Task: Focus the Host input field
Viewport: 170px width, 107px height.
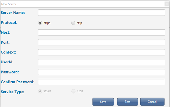Action: point(101,32)
